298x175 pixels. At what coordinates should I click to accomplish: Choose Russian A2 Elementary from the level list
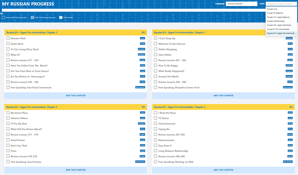click(x=276, y=21)
